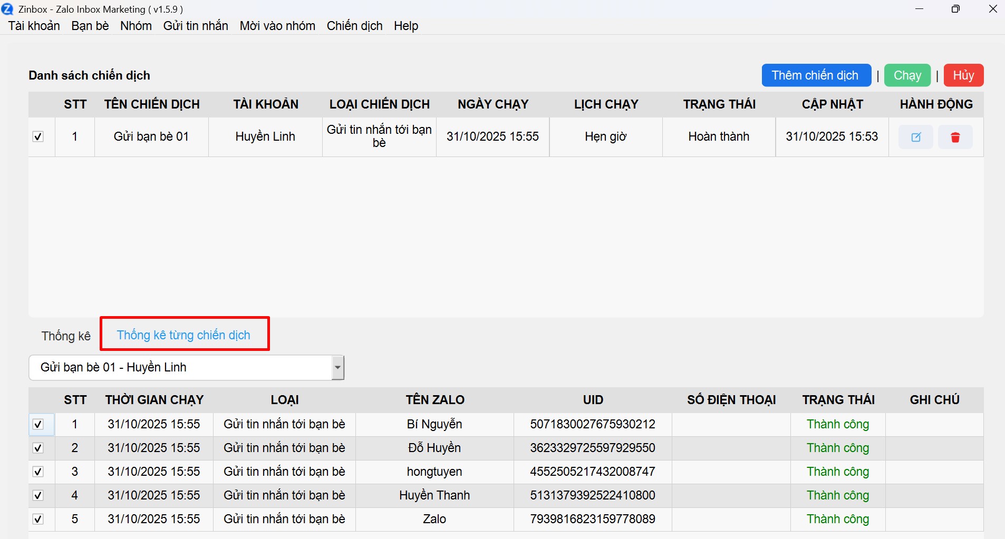Select the Thống kê từng chiến dịch tab
Image resolution: width=1005 pixels, height=539 pixels.
click(x=183, y=335)
